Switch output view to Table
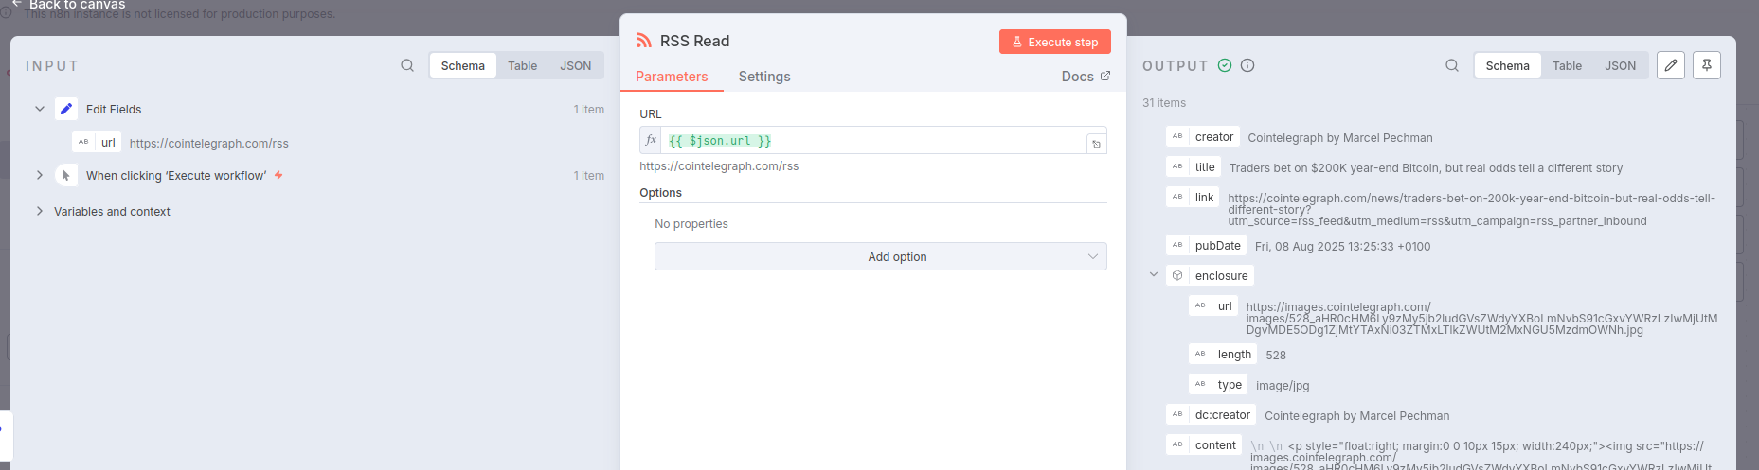This screenshot has width=1759, height=470. [1567, 65]
